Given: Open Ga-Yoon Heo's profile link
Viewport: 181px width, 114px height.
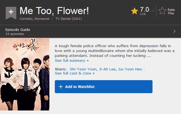Looking at the screenshot, I should click(130, 69).
